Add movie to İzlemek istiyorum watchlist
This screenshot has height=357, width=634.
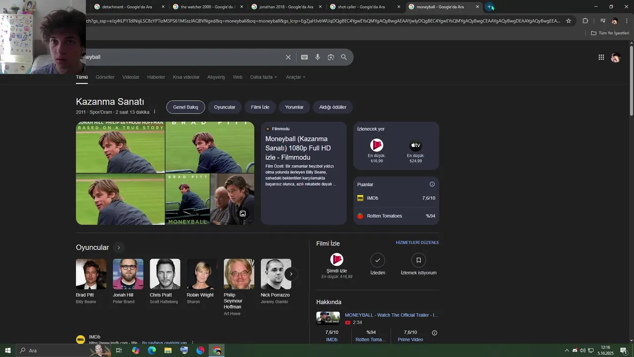point(419,265)
